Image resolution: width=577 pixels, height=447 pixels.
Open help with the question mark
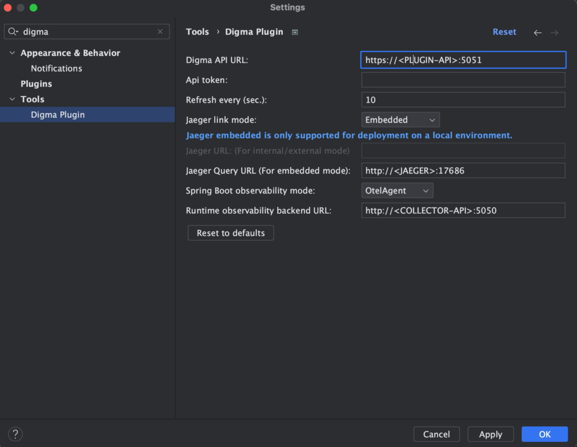(x=15, y=434)
